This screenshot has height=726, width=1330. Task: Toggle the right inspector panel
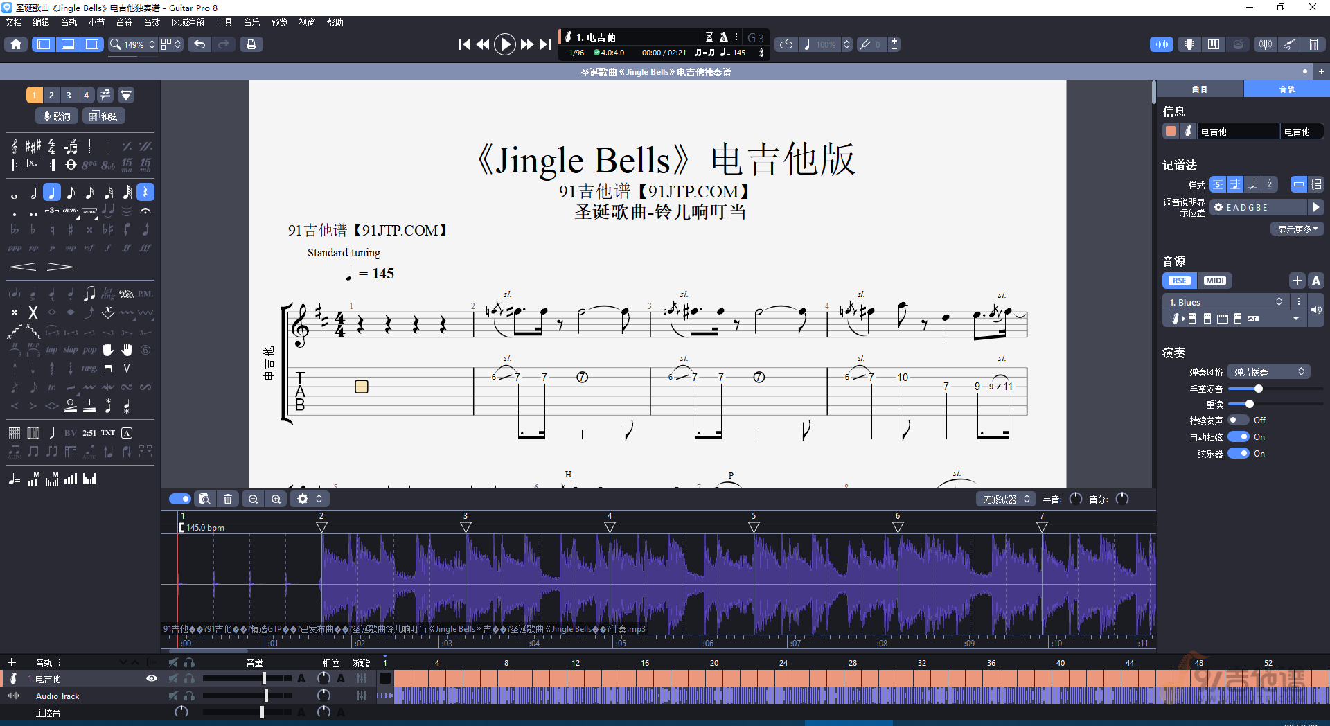(91, 44)
